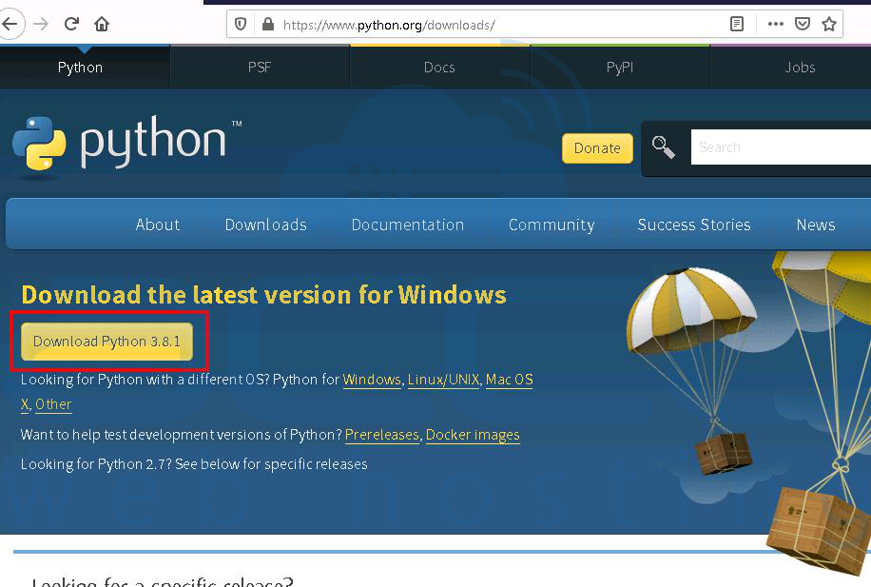This screenshot has width=871, height=587.
Task: Switch to the PyPI tab
Action: pyautogui.click(x=620, y=67)
